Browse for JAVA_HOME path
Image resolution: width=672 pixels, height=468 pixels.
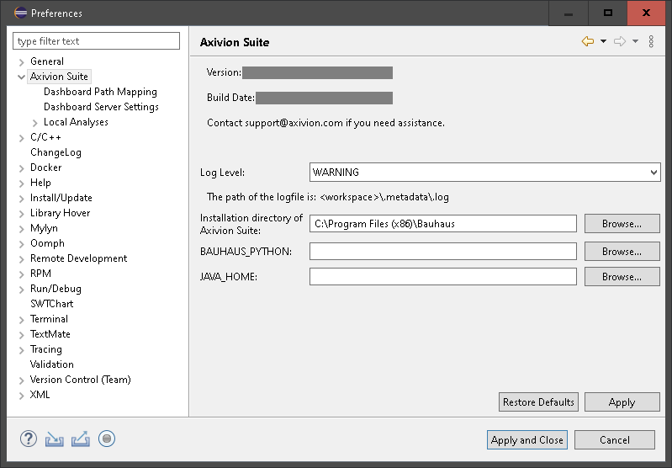pos(622,277)
